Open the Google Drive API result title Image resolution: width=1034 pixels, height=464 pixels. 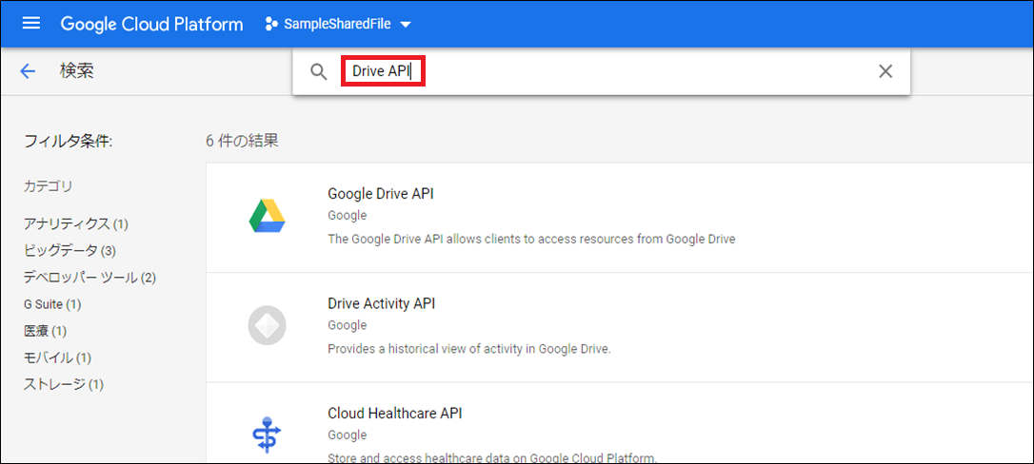pos(381,194)
